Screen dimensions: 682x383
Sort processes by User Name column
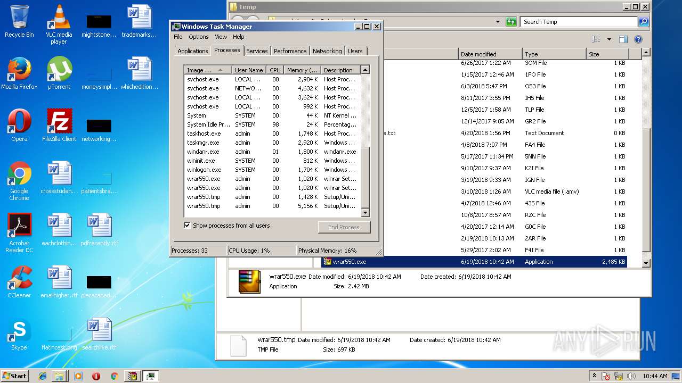(x=249, y=70)
